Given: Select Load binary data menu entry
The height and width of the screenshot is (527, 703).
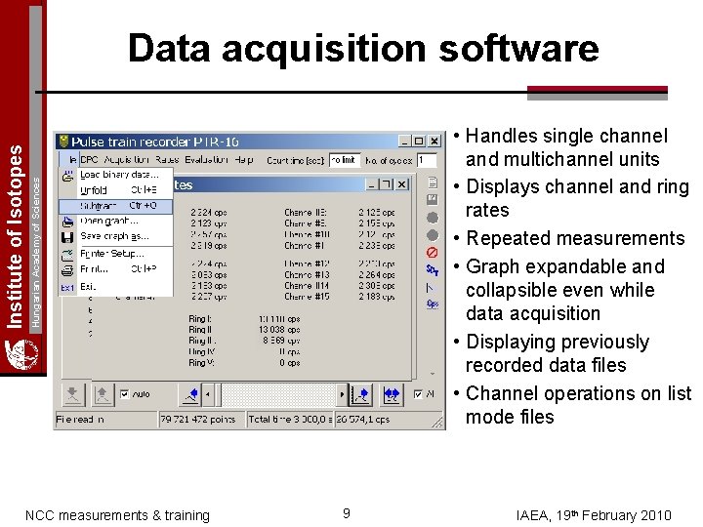Looking at the screenshot, I should coord(116,176).
